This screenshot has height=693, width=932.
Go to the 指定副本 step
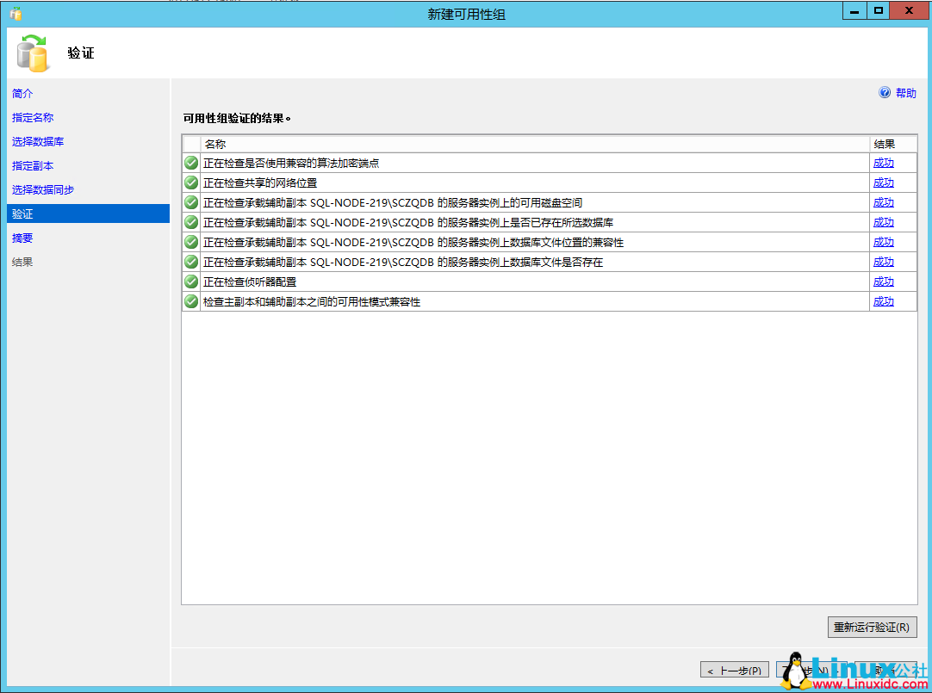pyautogui.click(x=34, y=165)
